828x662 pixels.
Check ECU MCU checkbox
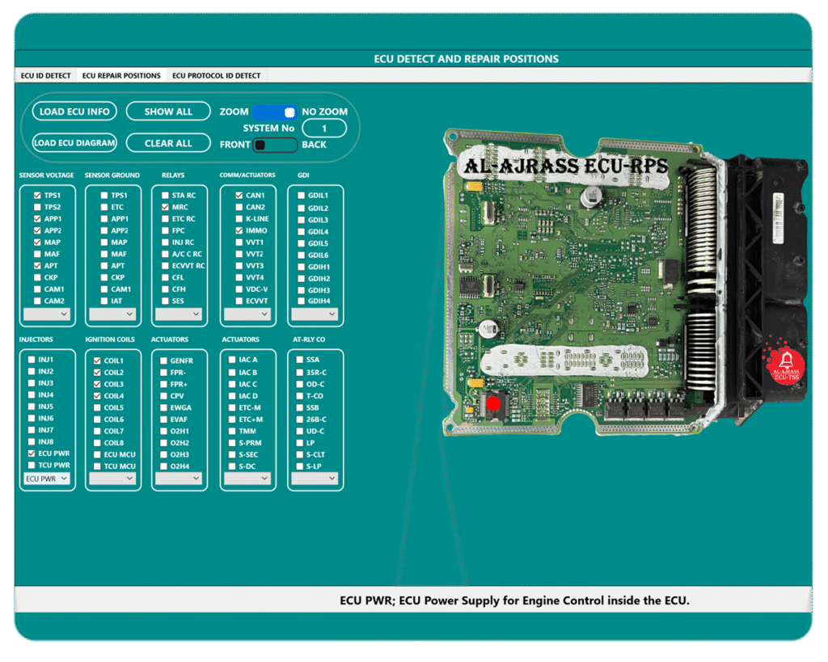97,454
